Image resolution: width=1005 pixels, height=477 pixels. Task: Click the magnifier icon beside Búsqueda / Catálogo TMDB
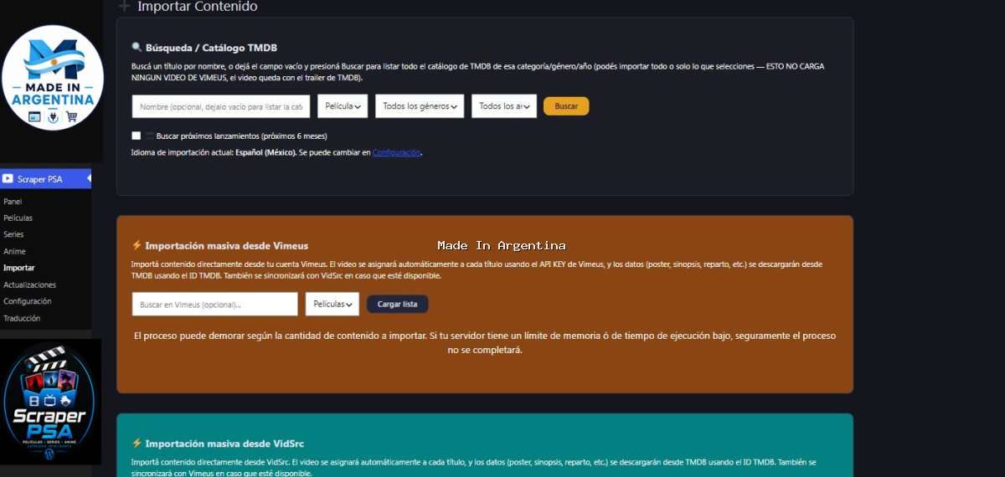pyautogui.click(x=137, y=48)
